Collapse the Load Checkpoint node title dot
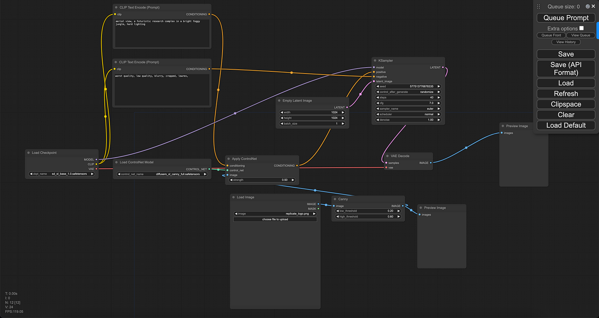This screenshot has height=318, width=599. pos(28,153)
